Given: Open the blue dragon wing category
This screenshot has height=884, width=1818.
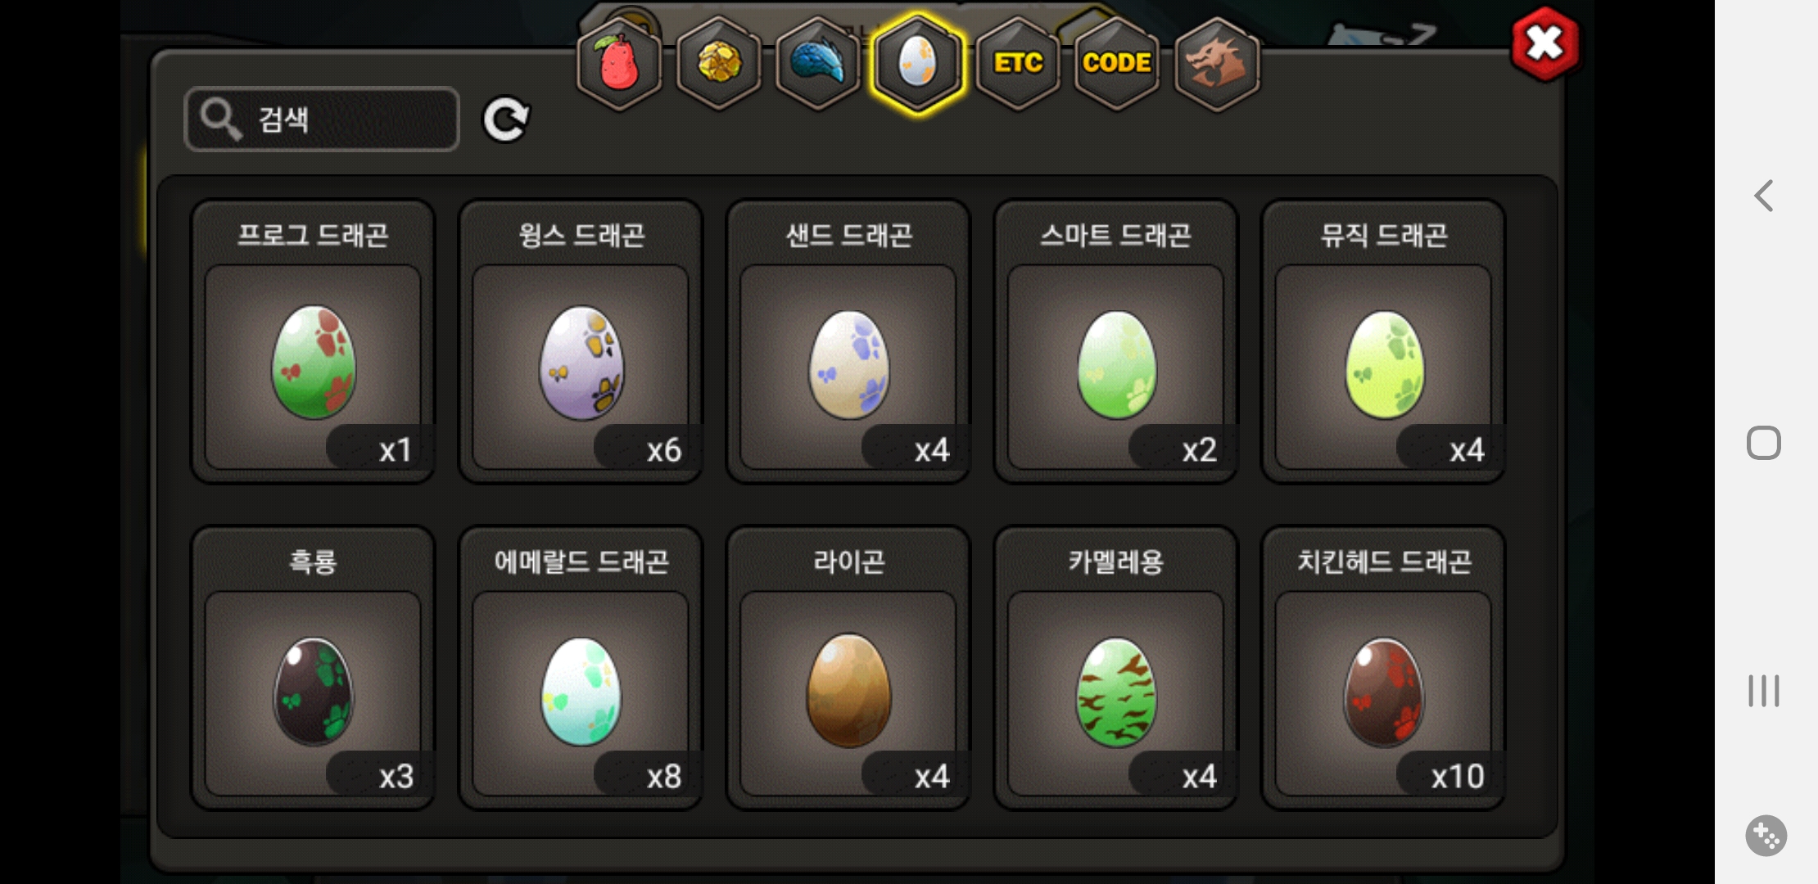Looking at the screenshot, I should point(818,64).
